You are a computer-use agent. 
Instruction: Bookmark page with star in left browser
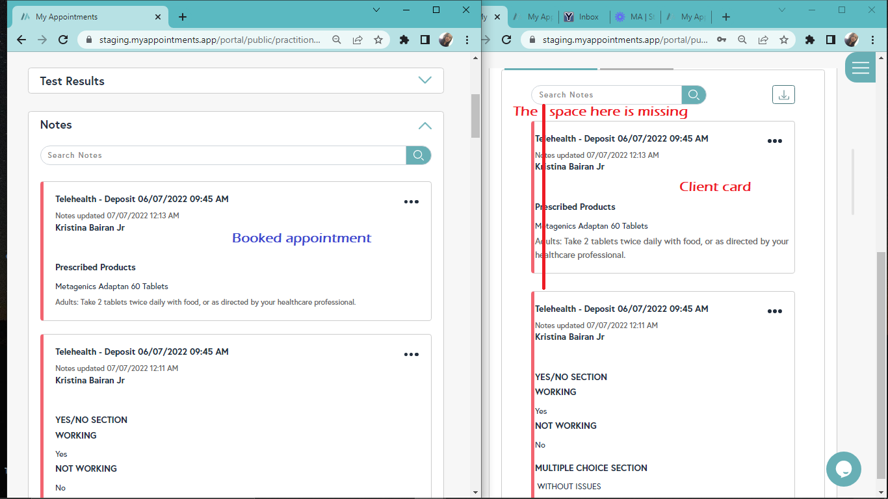click(x=378, y=40)
